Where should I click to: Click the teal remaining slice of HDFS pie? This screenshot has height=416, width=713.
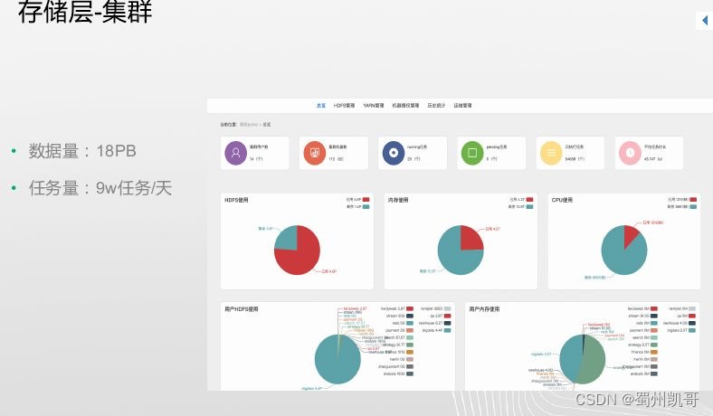pyautogui.click(x=287, y=238)
